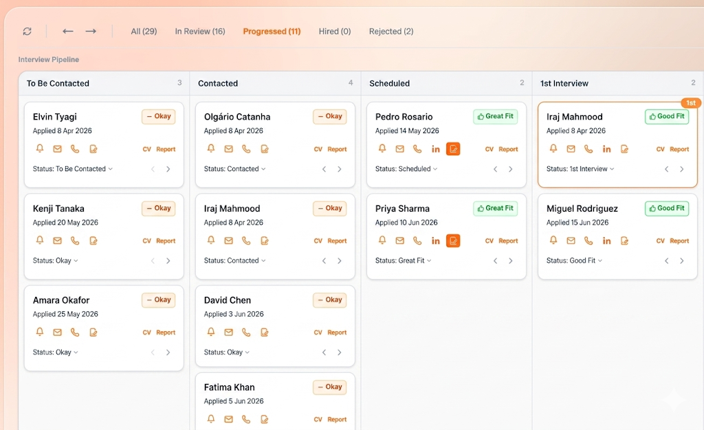Click the Great Fit badge on Pedro Rosario's card
704x430 pixels.
495,117
